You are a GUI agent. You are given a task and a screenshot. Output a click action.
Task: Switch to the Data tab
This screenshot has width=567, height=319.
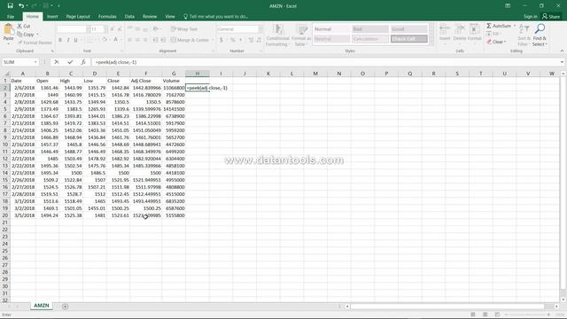point(129,16)
